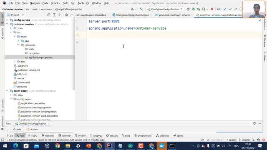This screenshot has height=150, width=267.
Task: Click the 4 spaces indent setting
Action: (232, 140)
